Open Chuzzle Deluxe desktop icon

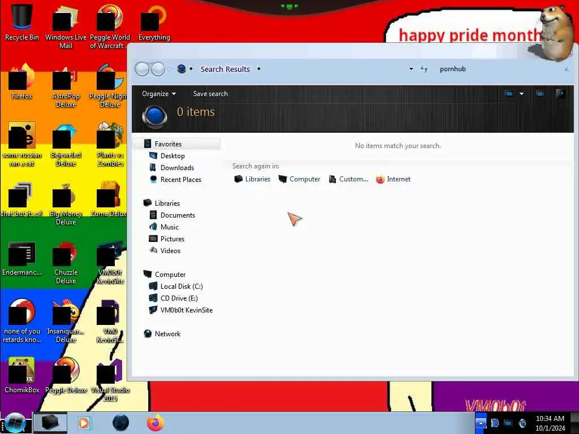tap(66, 263)
